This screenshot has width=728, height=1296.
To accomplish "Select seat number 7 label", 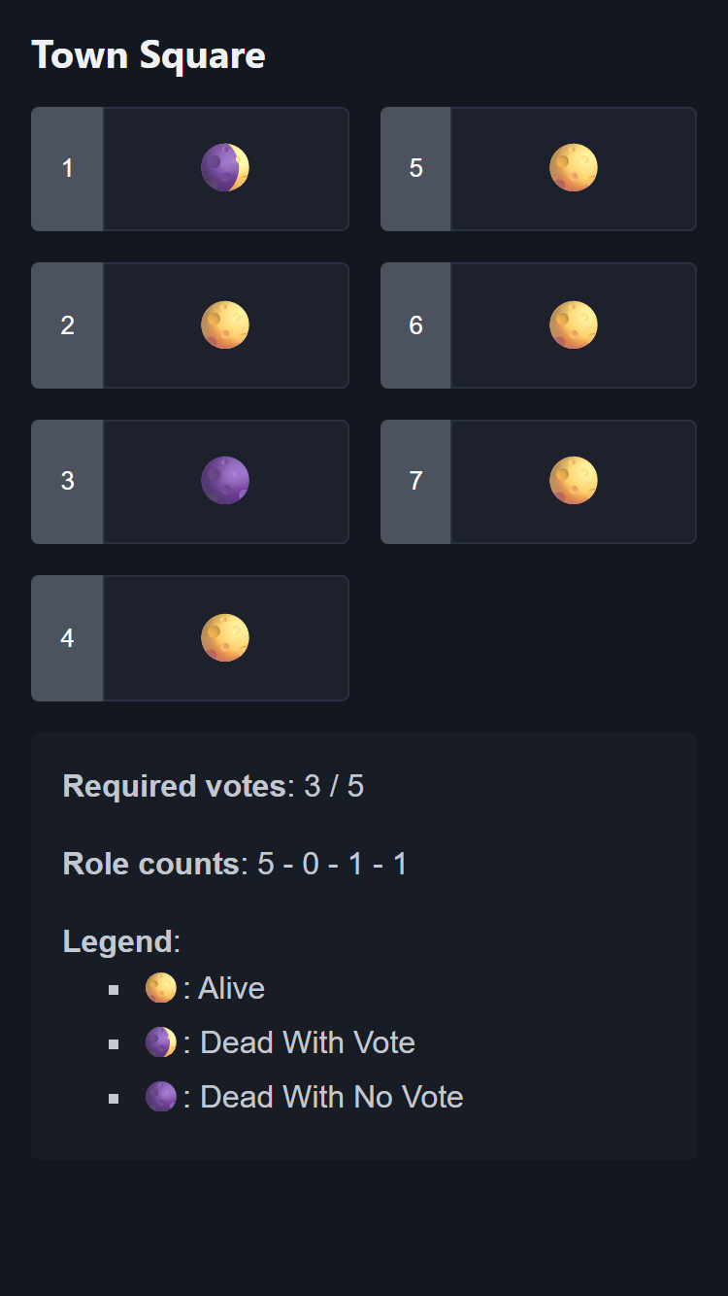I will (415, 481).
